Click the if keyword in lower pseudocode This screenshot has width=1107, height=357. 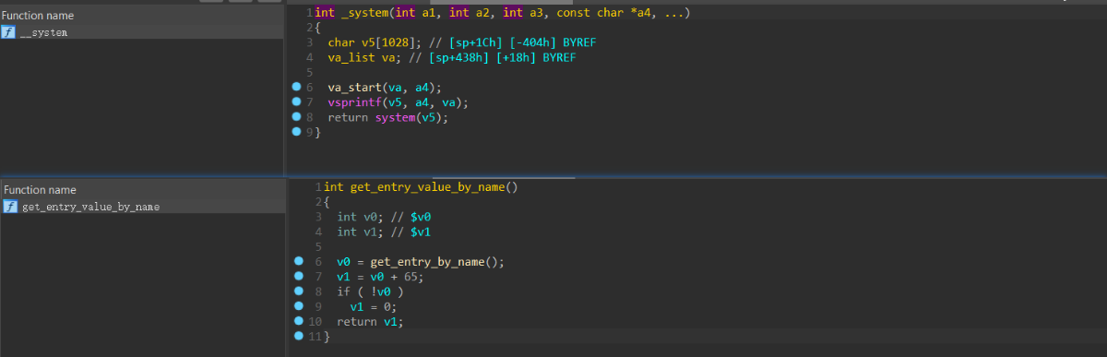pos(343,292)
